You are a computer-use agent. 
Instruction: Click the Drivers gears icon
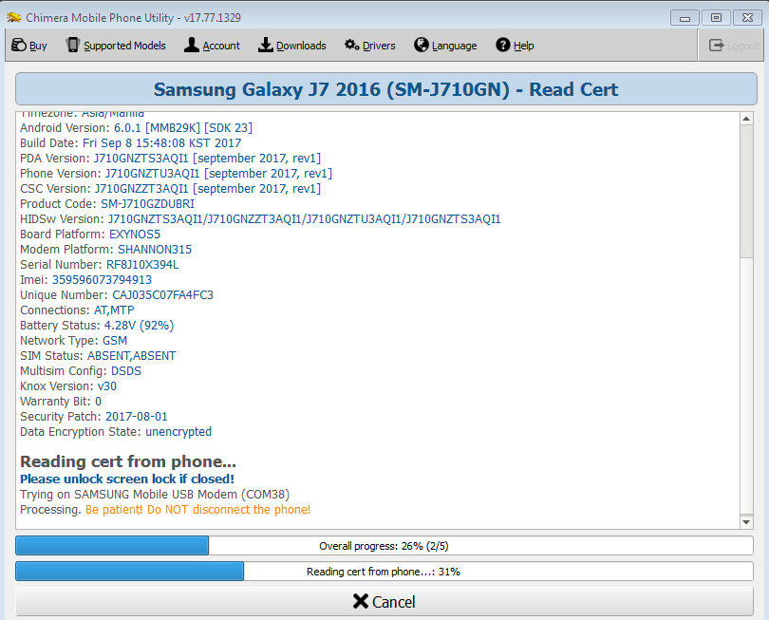click(x=351, y=46)
